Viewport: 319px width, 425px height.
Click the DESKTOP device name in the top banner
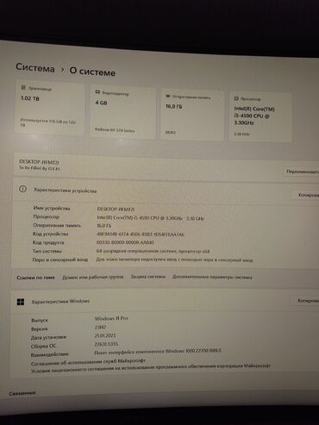39,162
